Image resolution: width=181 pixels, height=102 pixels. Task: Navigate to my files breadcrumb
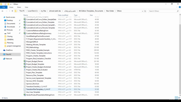43,11
